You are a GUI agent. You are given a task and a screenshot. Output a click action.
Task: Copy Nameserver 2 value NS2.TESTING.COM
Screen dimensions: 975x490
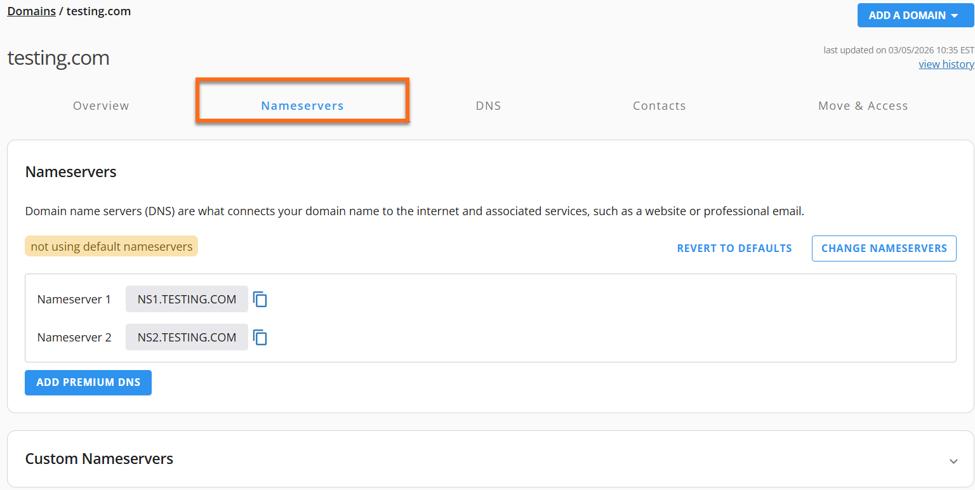pyautogui.click(x=260, y=337)
